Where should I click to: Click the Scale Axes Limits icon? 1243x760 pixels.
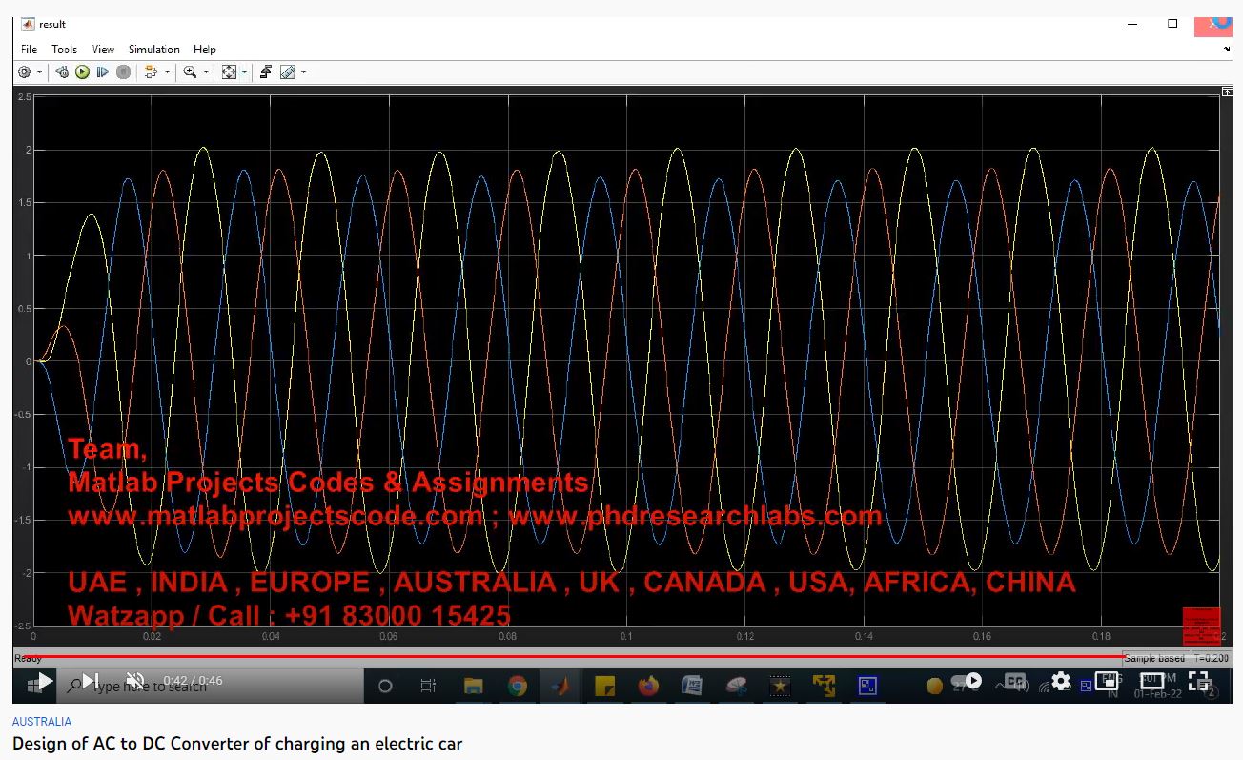tap(229, 72)
